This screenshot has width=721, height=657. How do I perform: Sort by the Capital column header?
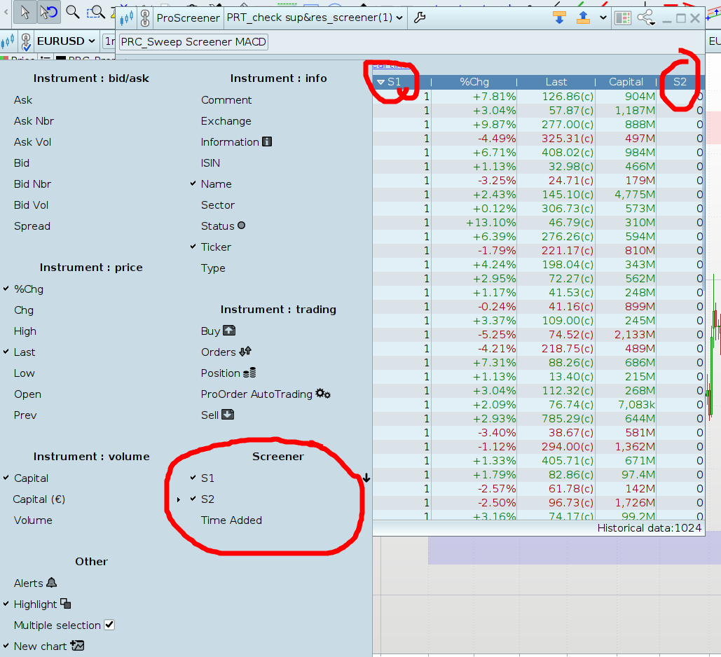(626, 82)
